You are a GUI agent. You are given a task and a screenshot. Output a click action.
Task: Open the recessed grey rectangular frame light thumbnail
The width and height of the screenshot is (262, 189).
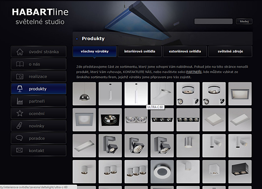coord(240,94)
